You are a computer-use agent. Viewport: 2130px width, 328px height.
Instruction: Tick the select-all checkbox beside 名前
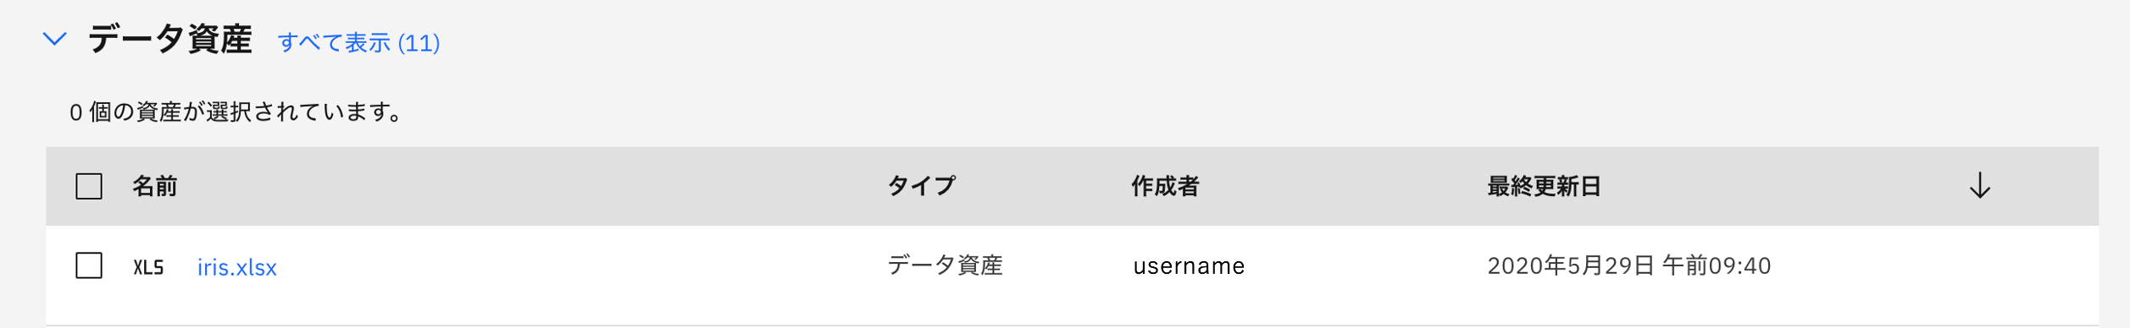pos(89,186)
